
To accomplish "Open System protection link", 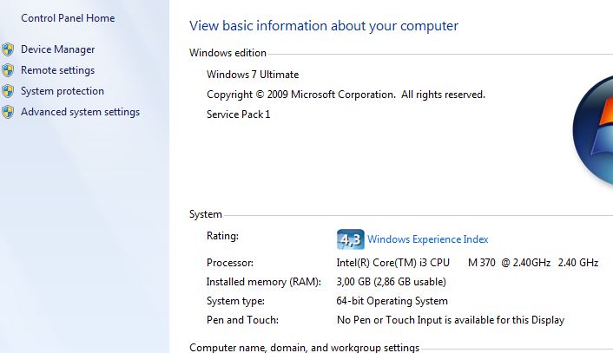I will click(x=63, y=91).
